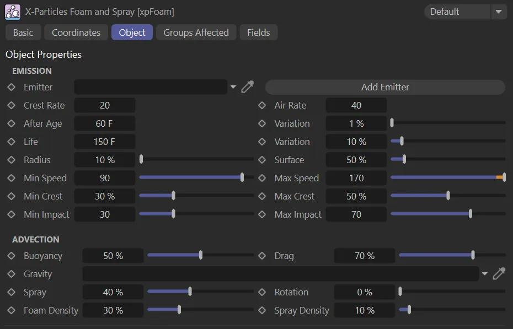Image resolution: width=513 pixels, height=329 pixels.
Task: Click animation diamond for Spray Density
Action: (263, 310)
